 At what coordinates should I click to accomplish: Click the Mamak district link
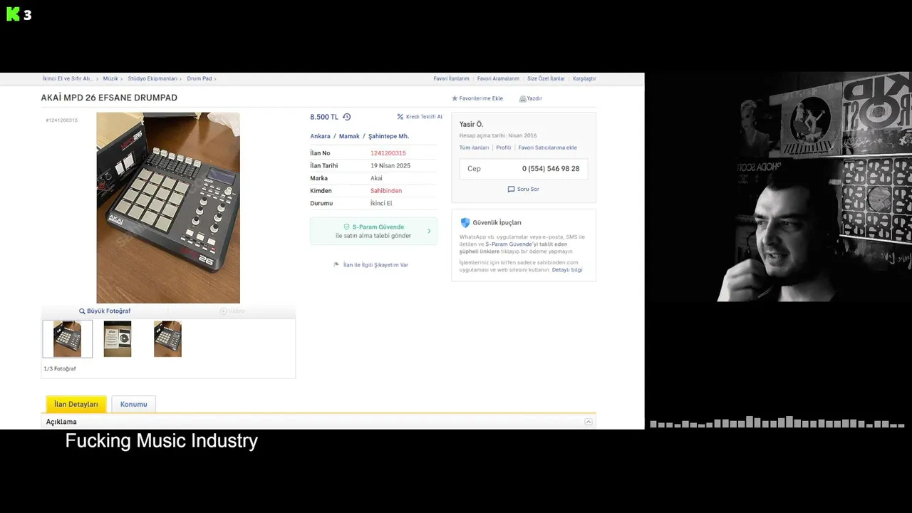349,136
